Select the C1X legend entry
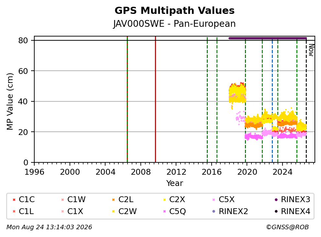Screen dimensions: 321x237 (72, 211)
